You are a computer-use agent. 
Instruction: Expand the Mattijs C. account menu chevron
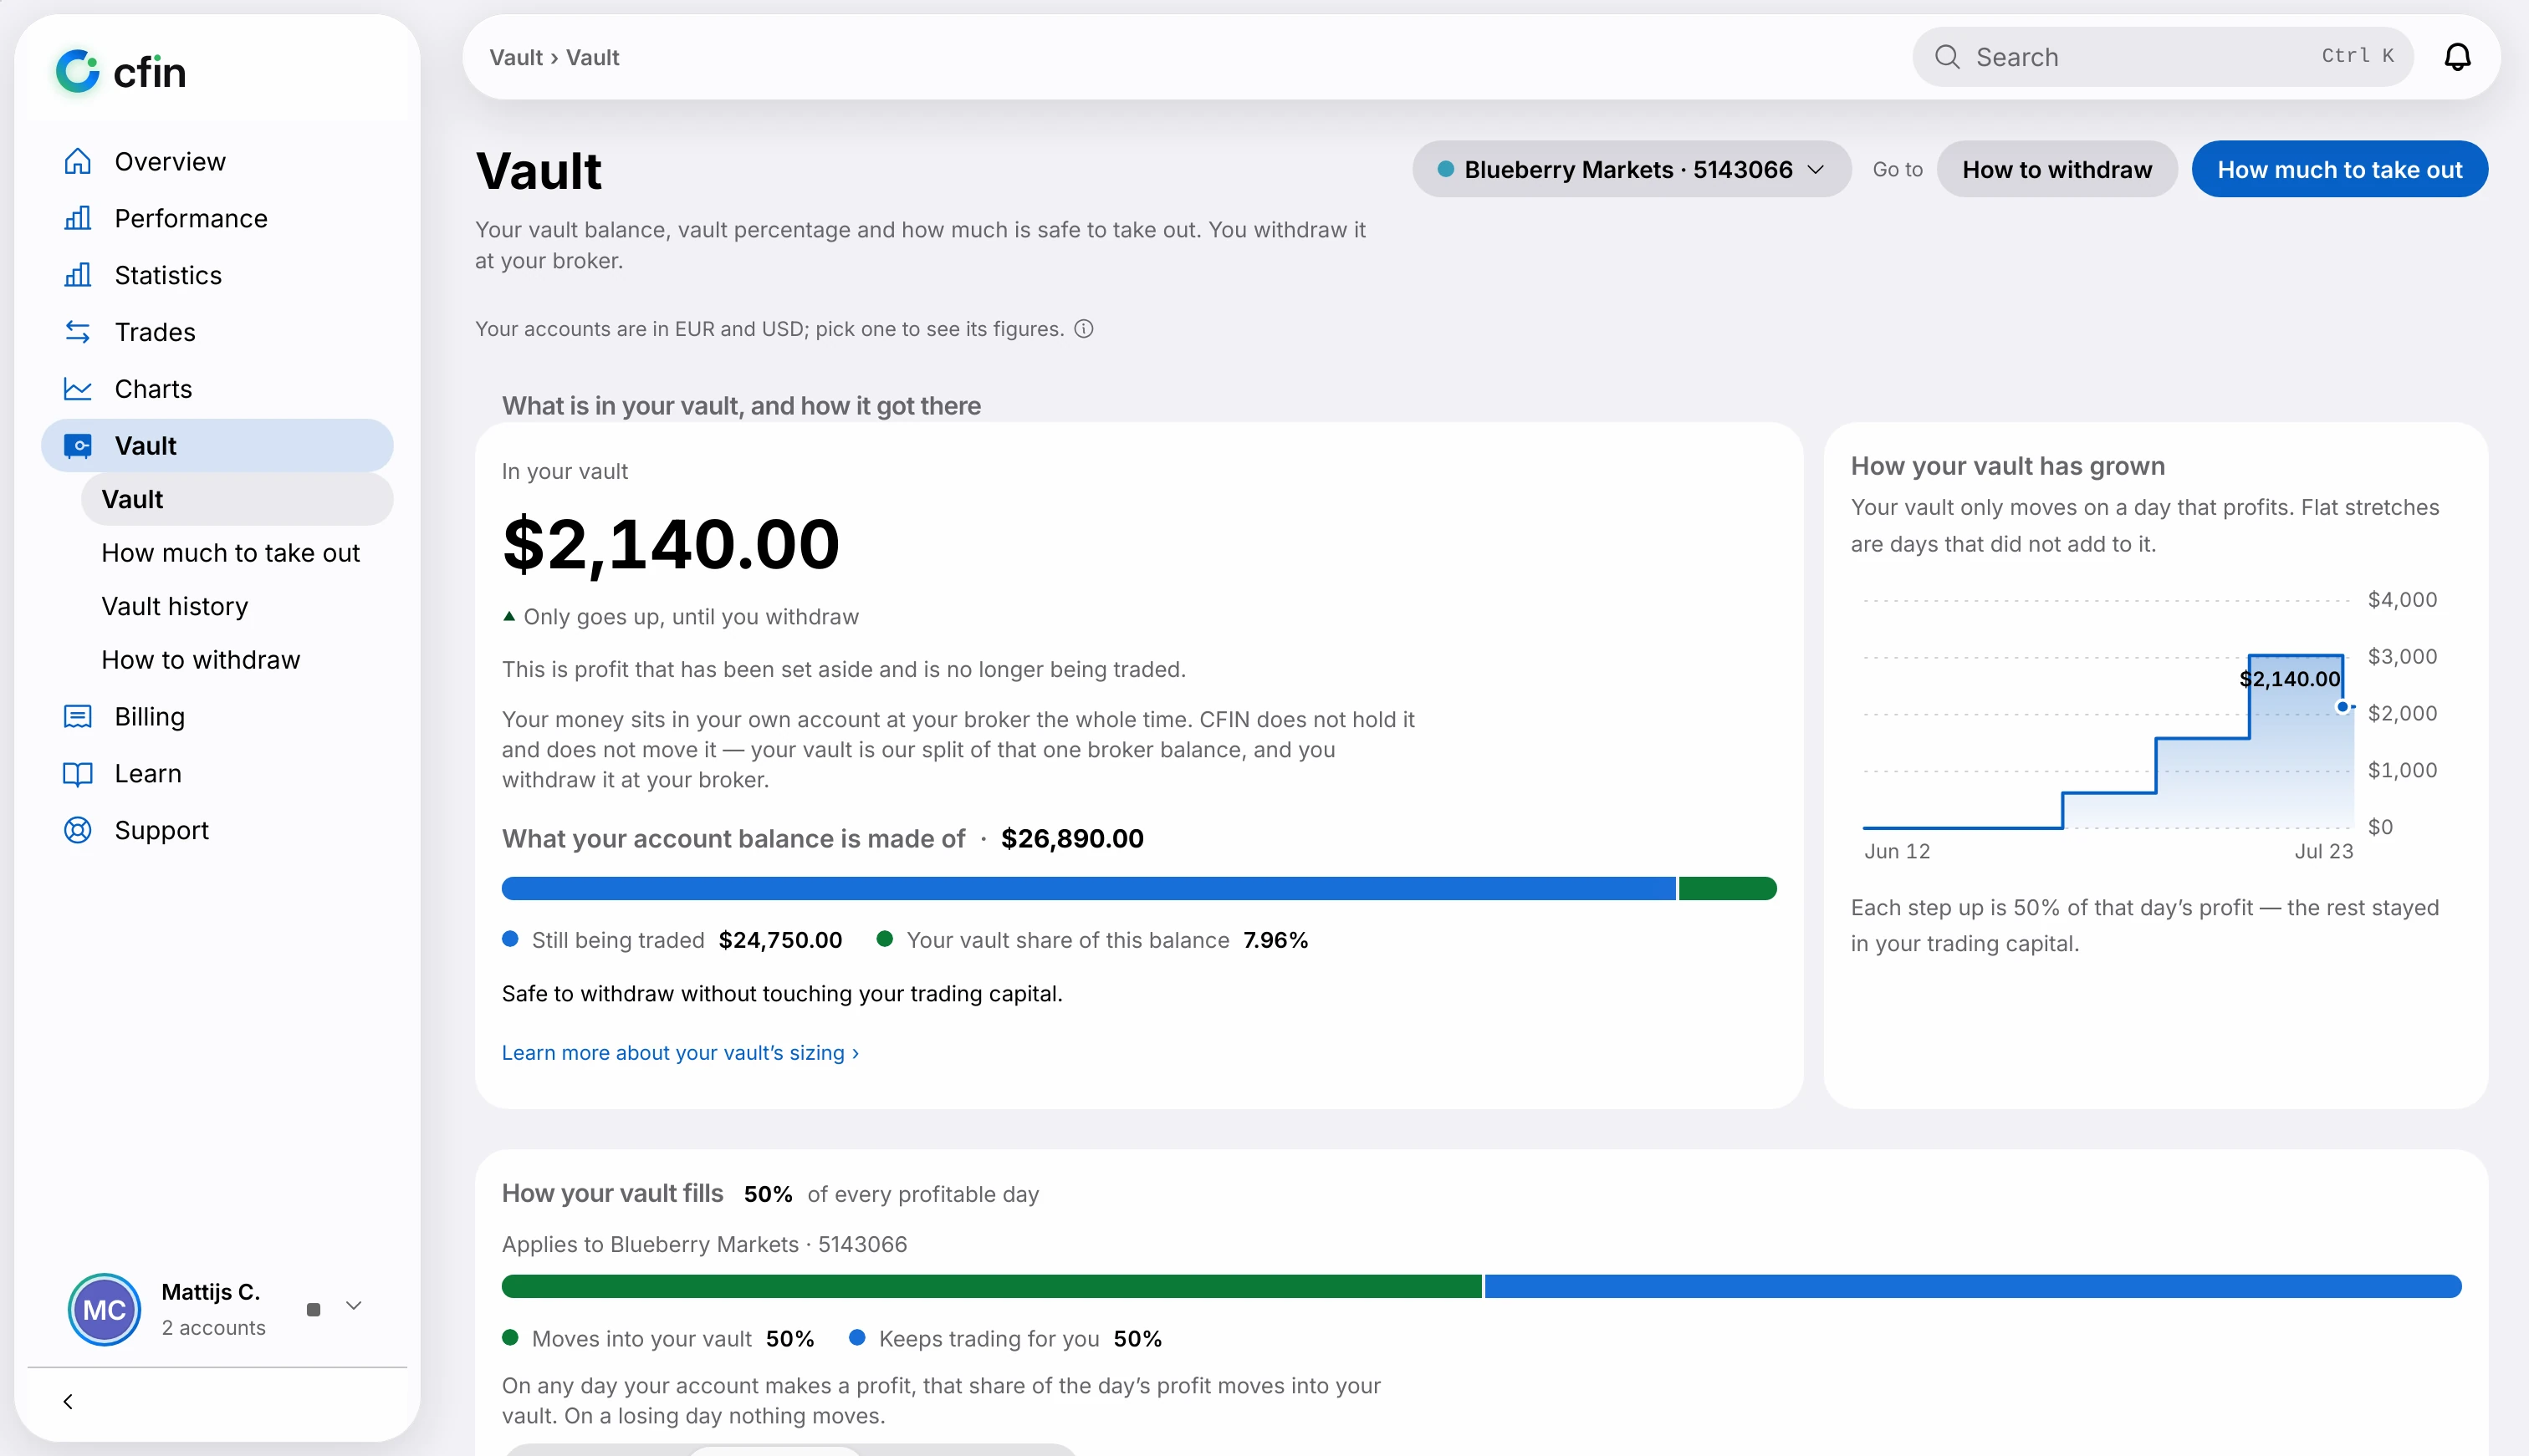pos(353,1306)
